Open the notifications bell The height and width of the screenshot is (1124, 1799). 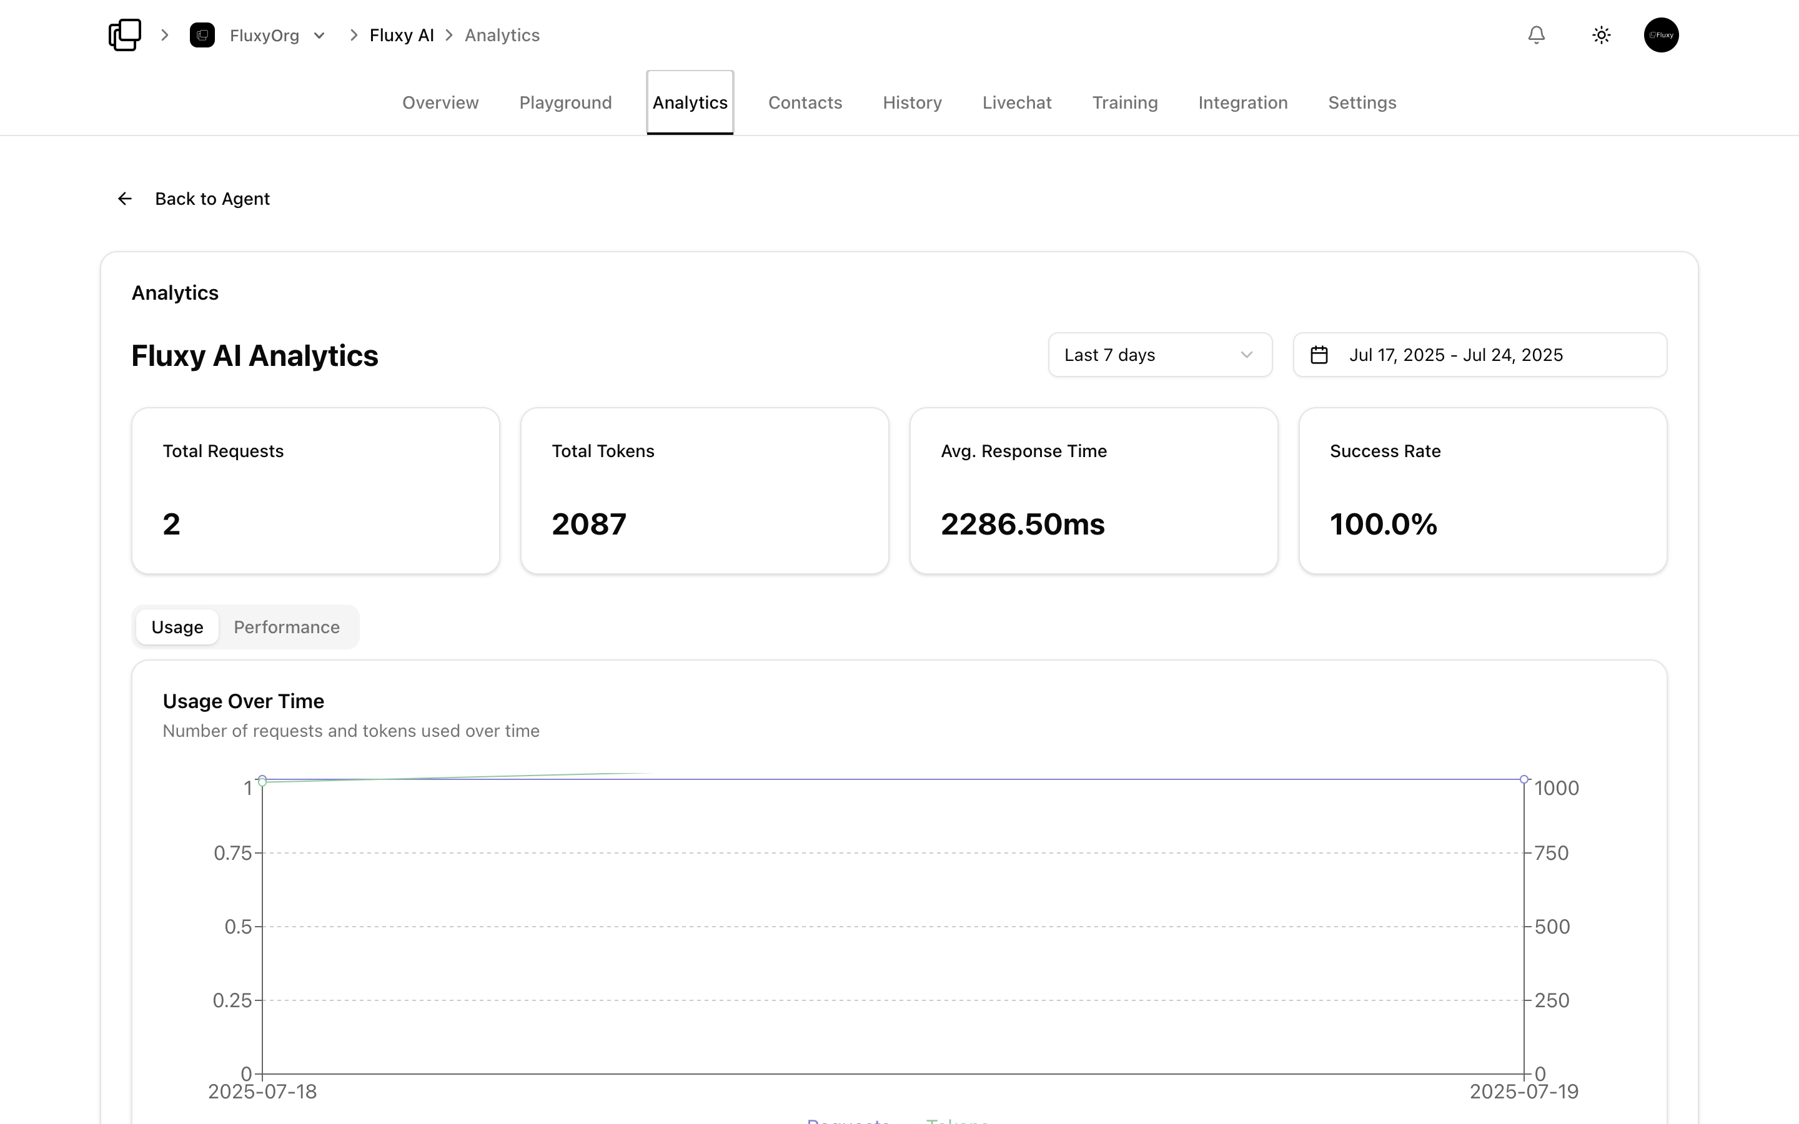pos(1537,35)
